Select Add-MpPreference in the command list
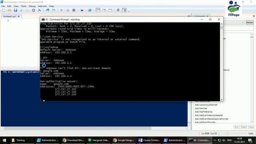The height and width of the screenshot is (144, 256). tap(204, 112)
